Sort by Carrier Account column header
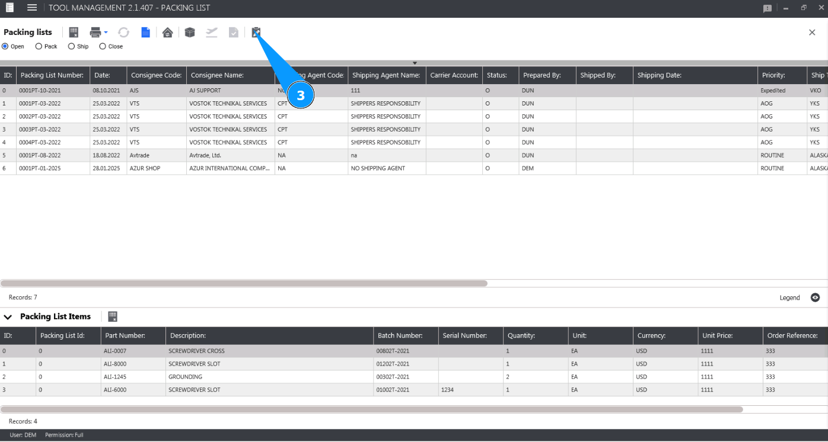 454,75
